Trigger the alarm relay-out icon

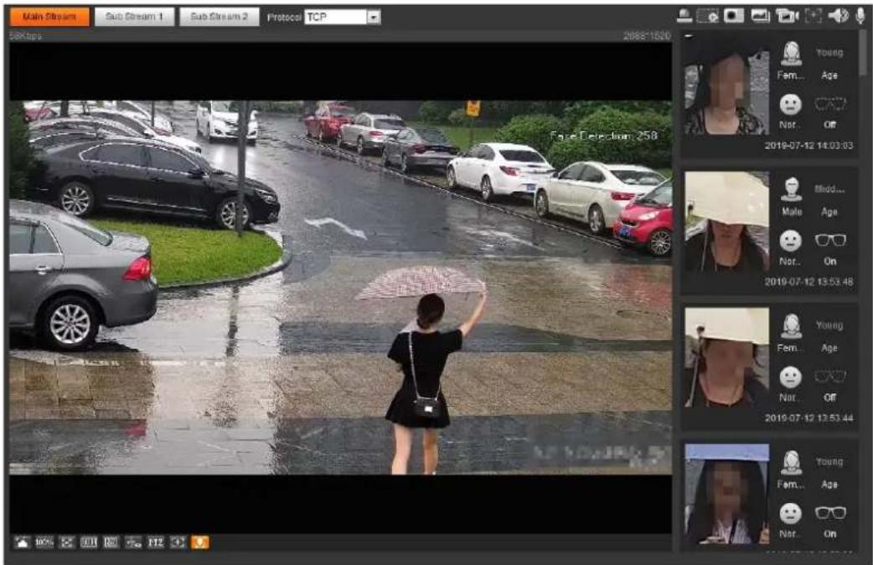(684, 16)
